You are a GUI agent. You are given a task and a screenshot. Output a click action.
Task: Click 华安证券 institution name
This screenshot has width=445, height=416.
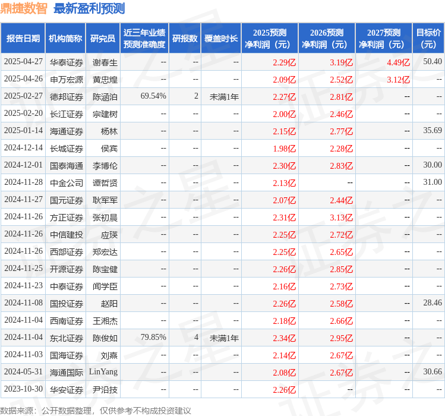[67, 390]
